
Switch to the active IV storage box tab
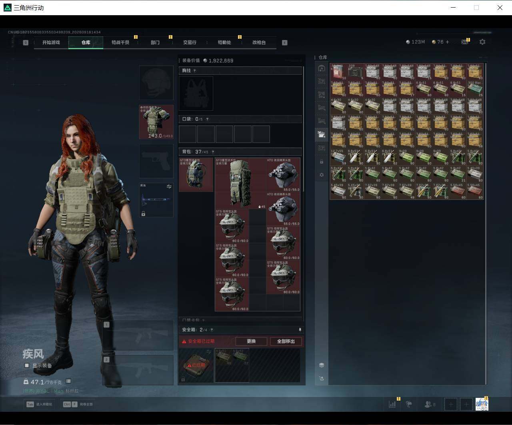pyautogui.click(x=321, y=134)
